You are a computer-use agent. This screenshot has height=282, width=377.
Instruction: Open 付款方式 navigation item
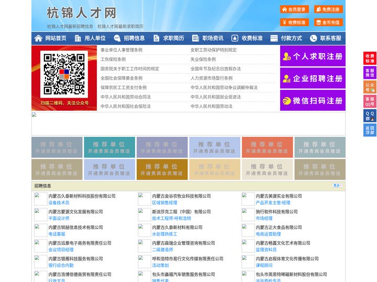[x=292, y=38]
